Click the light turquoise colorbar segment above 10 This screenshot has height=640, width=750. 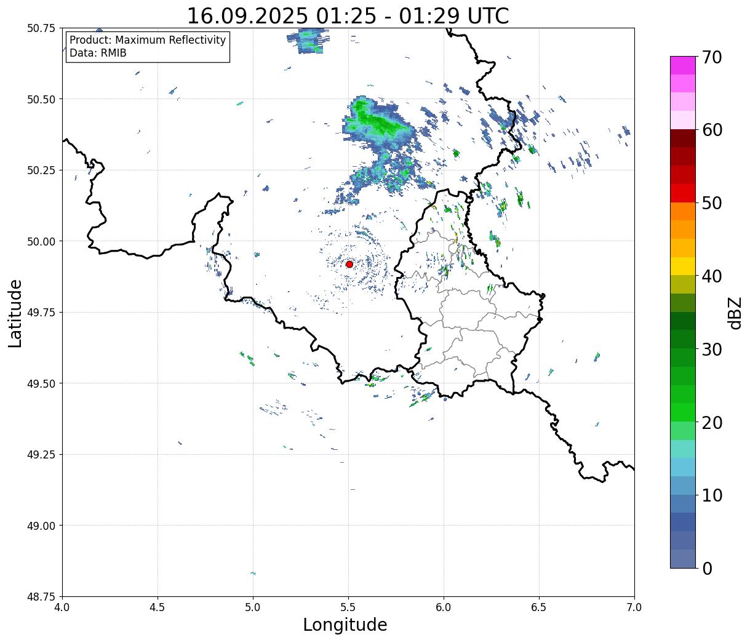[683, 449]
